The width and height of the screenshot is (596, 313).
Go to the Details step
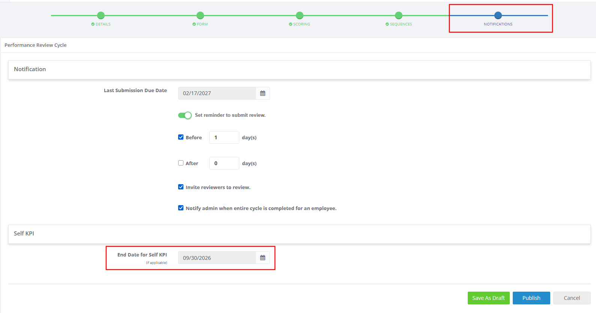[101, 19]
